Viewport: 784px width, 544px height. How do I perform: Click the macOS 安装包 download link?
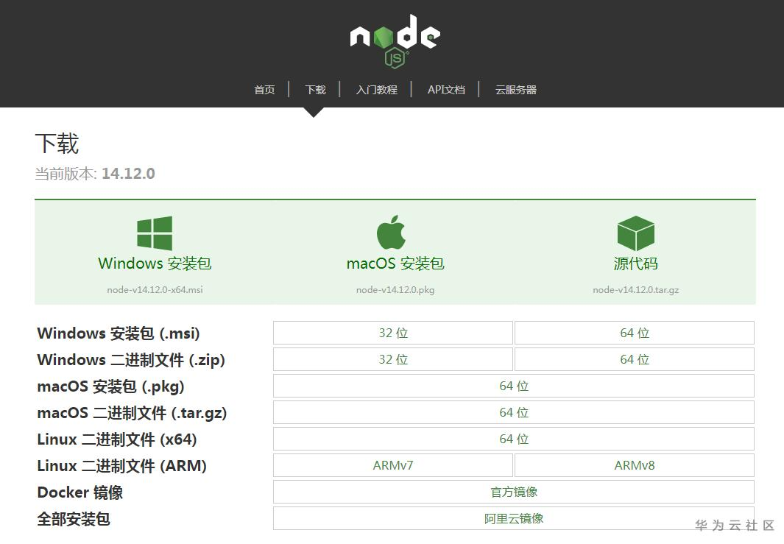pyautogui.click(x=395, y=264)
